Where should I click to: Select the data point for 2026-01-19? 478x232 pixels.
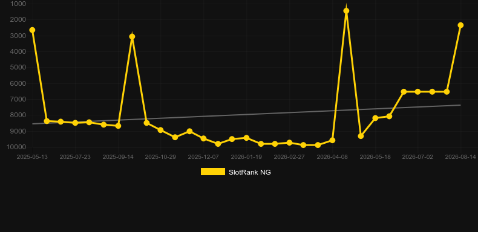pos(246,138)
